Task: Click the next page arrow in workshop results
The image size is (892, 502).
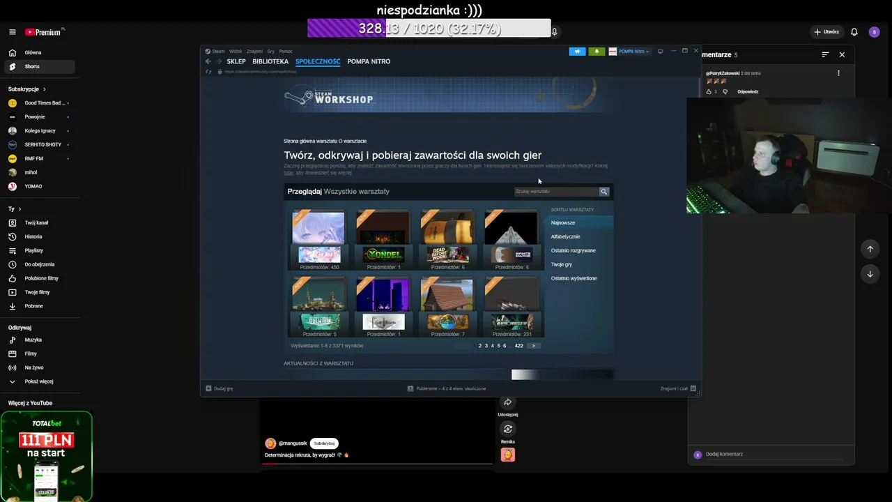Action: [534, 346]
